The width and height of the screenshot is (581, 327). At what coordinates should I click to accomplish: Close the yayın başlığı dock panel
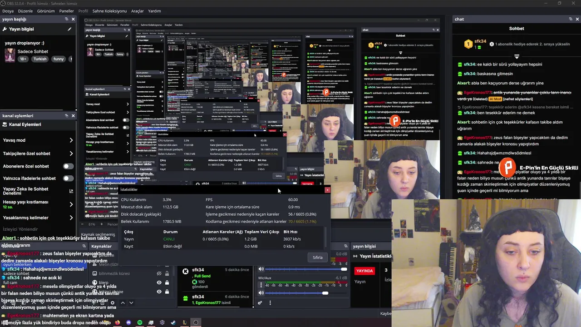[73, 19]
